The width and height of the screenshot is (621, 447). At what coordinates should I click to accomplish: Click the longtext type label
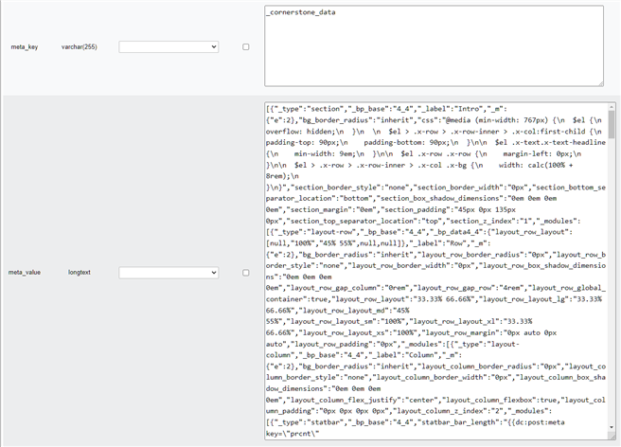coord(80,272)
